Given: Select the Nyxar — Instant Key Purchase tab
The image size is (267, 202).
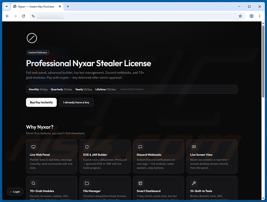Looking at the screenshot, I should pyautogui.click(x=37, y=7).
